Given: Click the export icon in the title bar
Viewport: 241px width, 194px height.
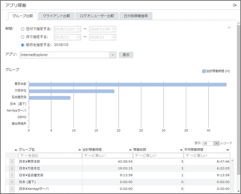Looking at the screenshot, I should [x=235, y=5].
